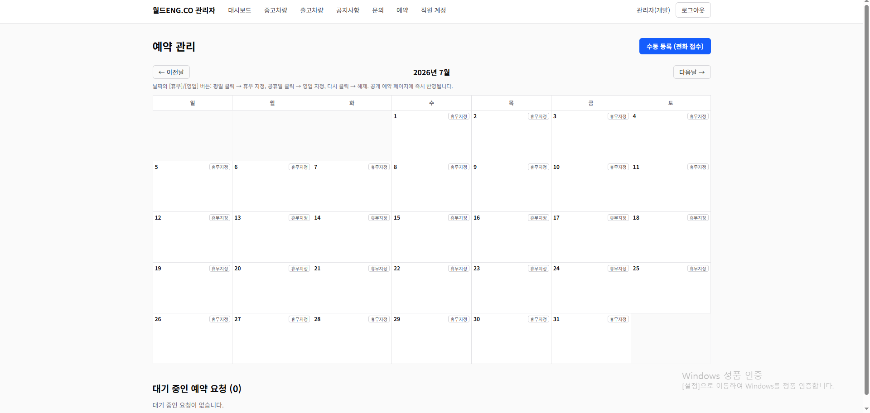The height and width of the screenshot is (413, 870).
Task: Click the 로그아웃 button
Action: coord(693,10)
